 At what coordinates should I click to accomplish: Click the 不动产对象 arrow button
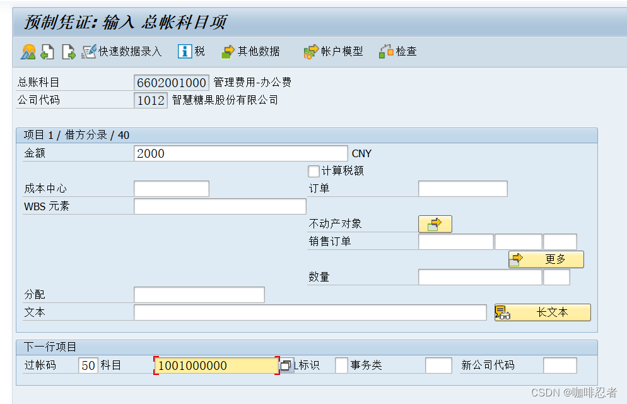[435, 224]
